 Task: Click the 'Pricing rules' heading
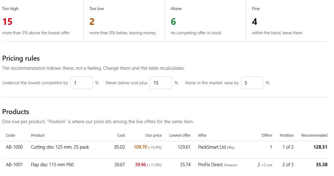pos(21,58)
